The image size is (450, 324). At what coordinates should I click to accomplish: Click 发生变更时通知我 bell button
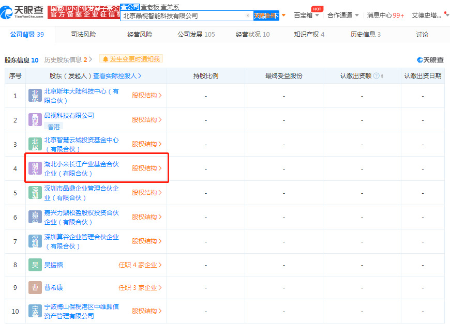[131, 59]
